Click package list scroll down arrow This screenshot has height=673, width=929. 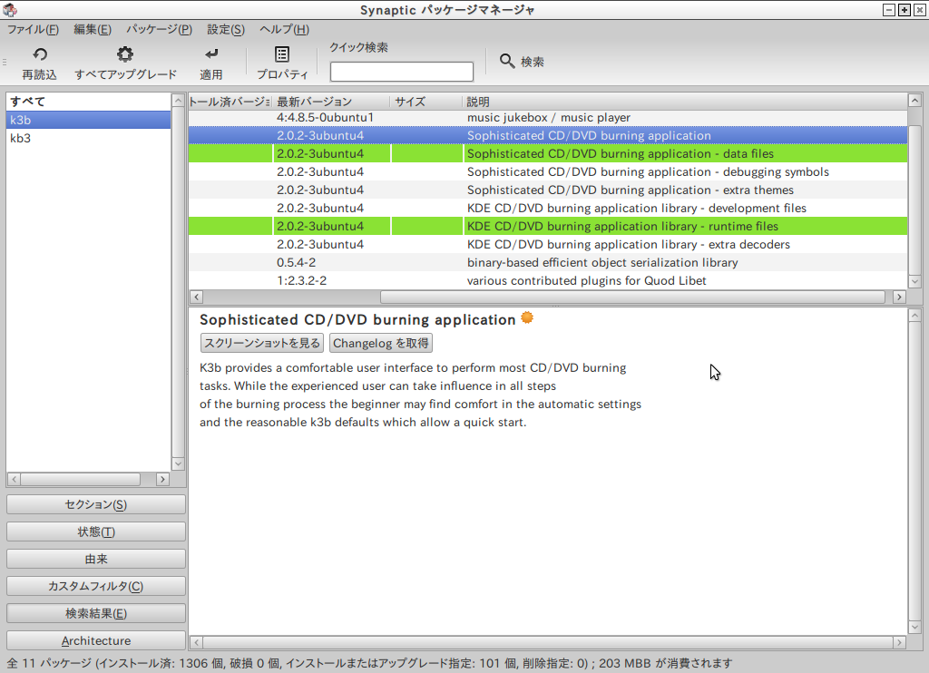[x=914, y=282]
